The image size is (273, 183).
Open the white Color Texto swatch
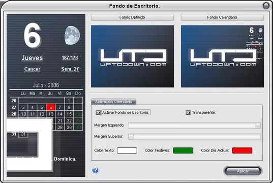(x=127, y=150)
